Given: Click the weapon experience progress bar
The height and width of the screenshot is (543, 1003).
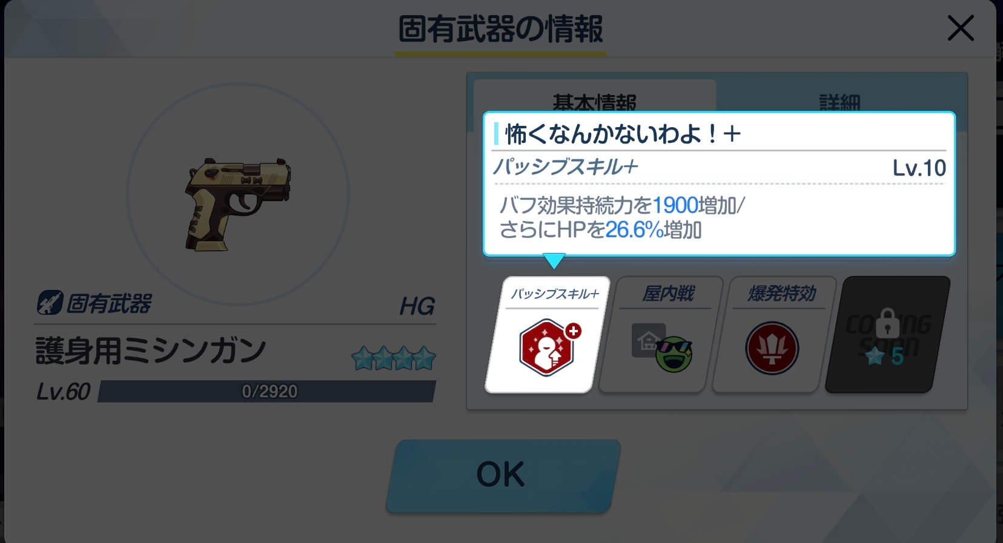Looking at the screenshot, I should (266, 391).
